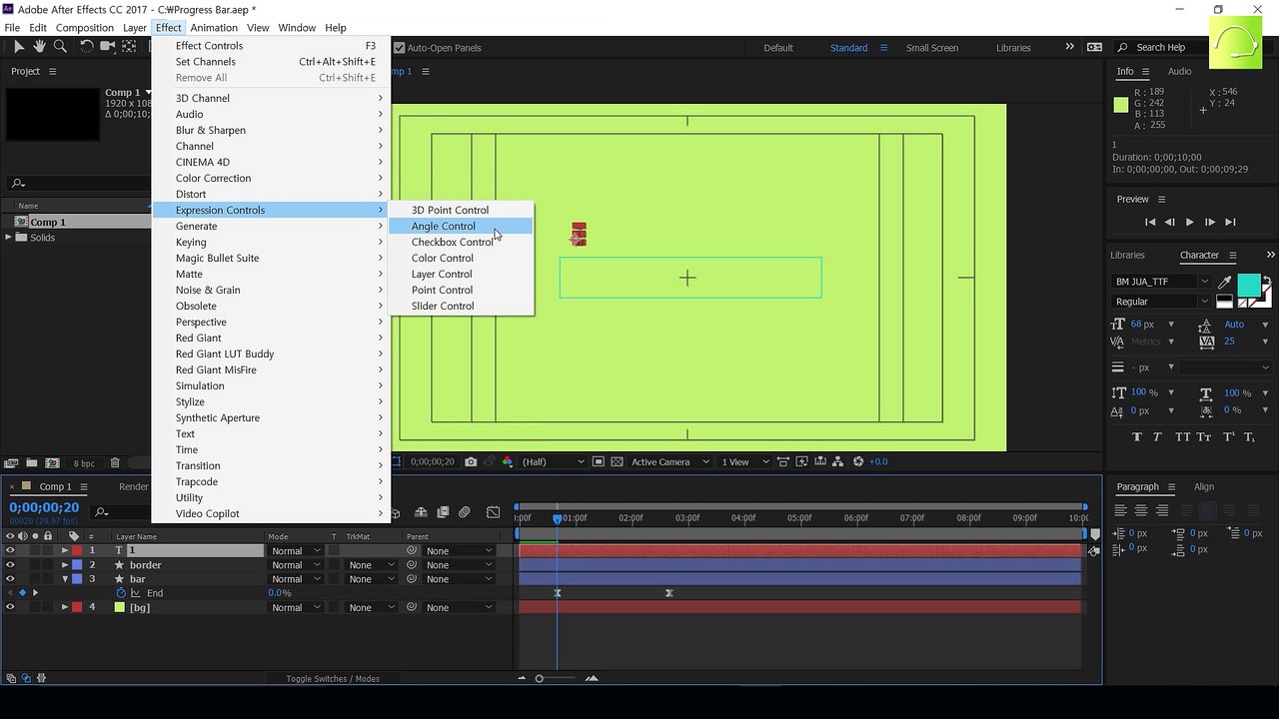This screenshot has width=1279, height=719.
Task: Center paragraph text
Action: 1141,510
